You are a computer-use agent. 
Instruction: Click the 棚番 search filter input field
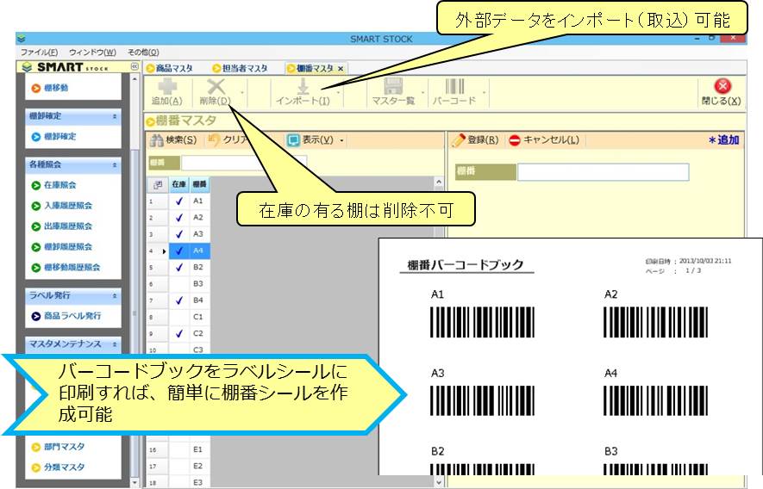tap(244, 163)
